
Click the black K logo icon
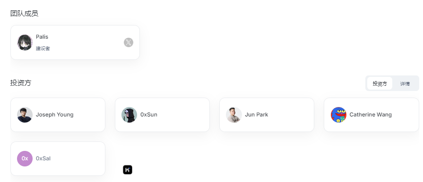pos(128,170)
